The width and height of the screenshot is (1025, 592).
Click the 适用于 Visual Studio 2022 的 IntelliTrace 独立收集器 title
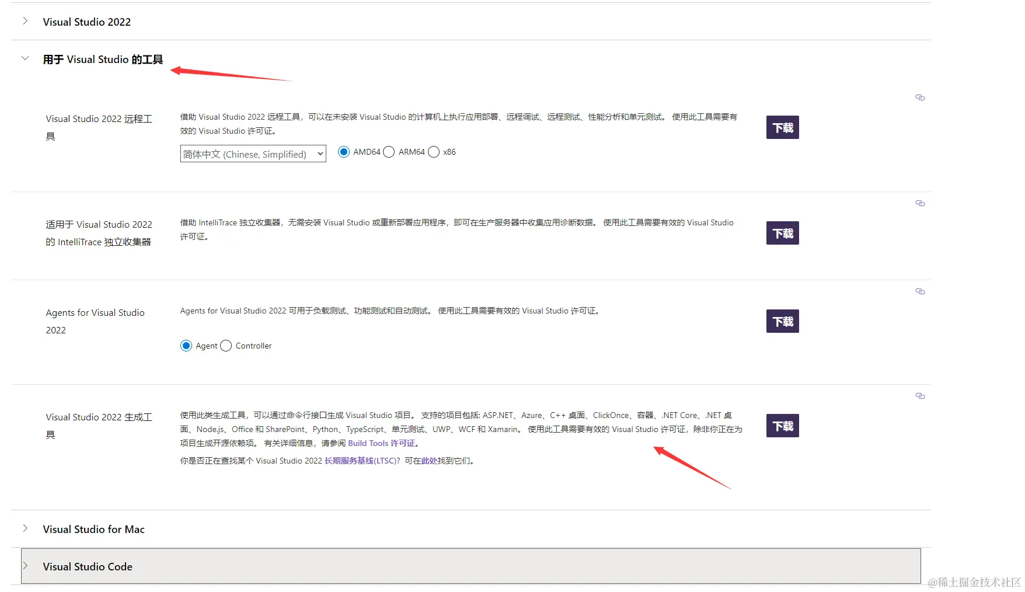[x=99, y=233]
